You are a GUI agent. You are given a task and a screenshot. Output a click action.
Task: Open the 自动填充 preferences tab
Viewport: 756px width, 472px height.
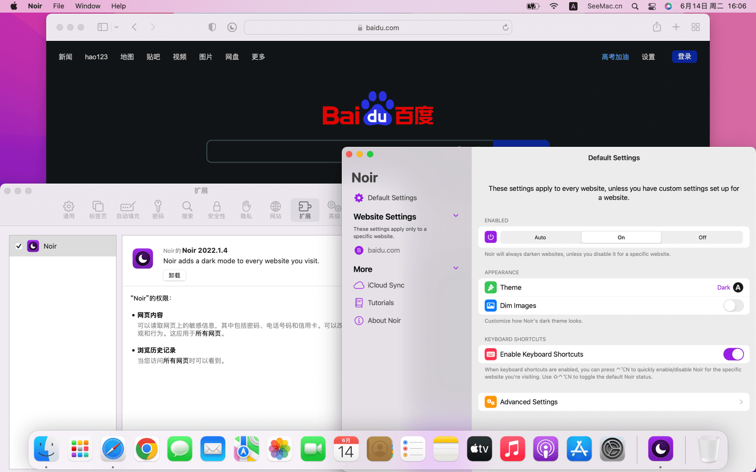click(128, 210)
